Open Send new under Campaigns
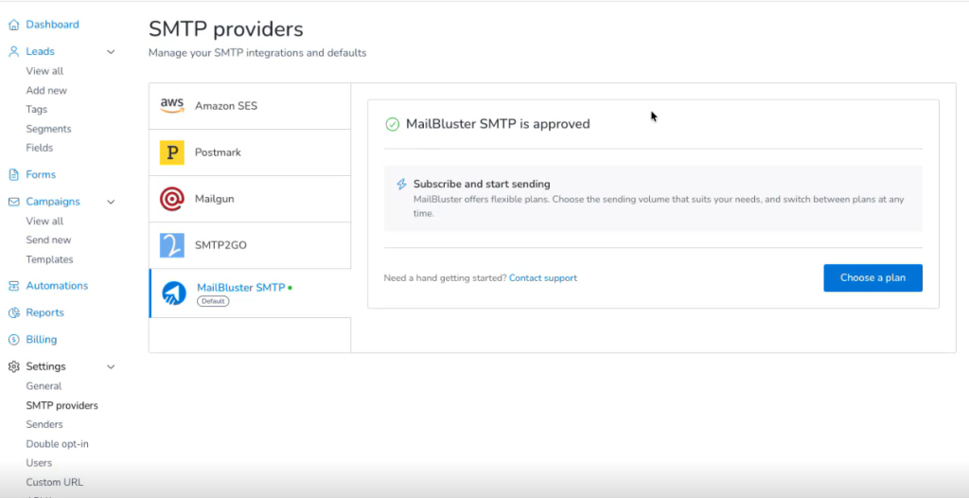 pos(48,240)
